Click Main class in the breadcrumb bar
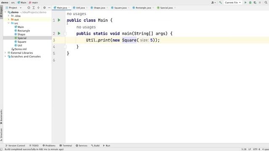The image size is (269, 151). pos(22,3)
